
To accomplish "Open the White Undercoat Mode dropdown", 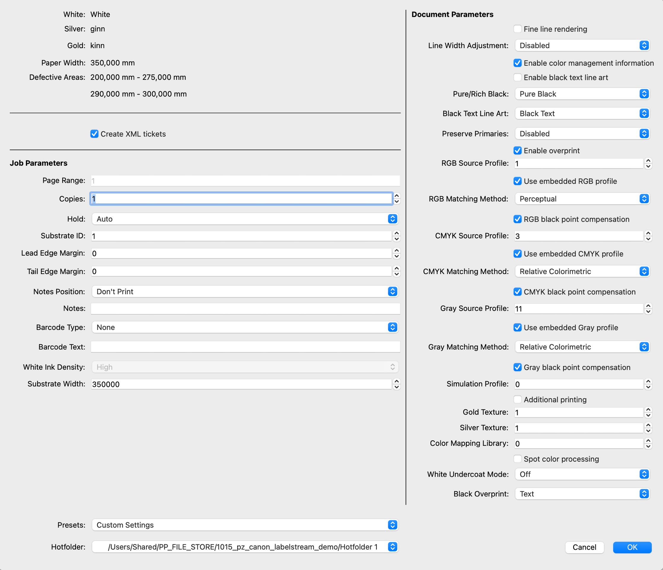I will [x=582, y=474].
